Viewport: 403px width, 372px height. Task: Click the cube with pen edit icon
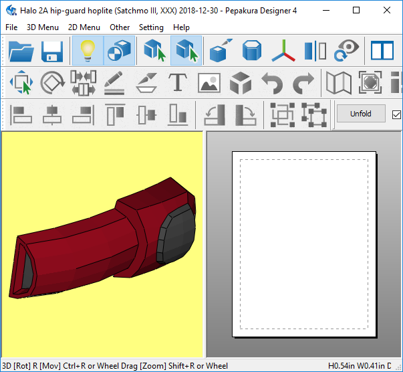(221, 51)
